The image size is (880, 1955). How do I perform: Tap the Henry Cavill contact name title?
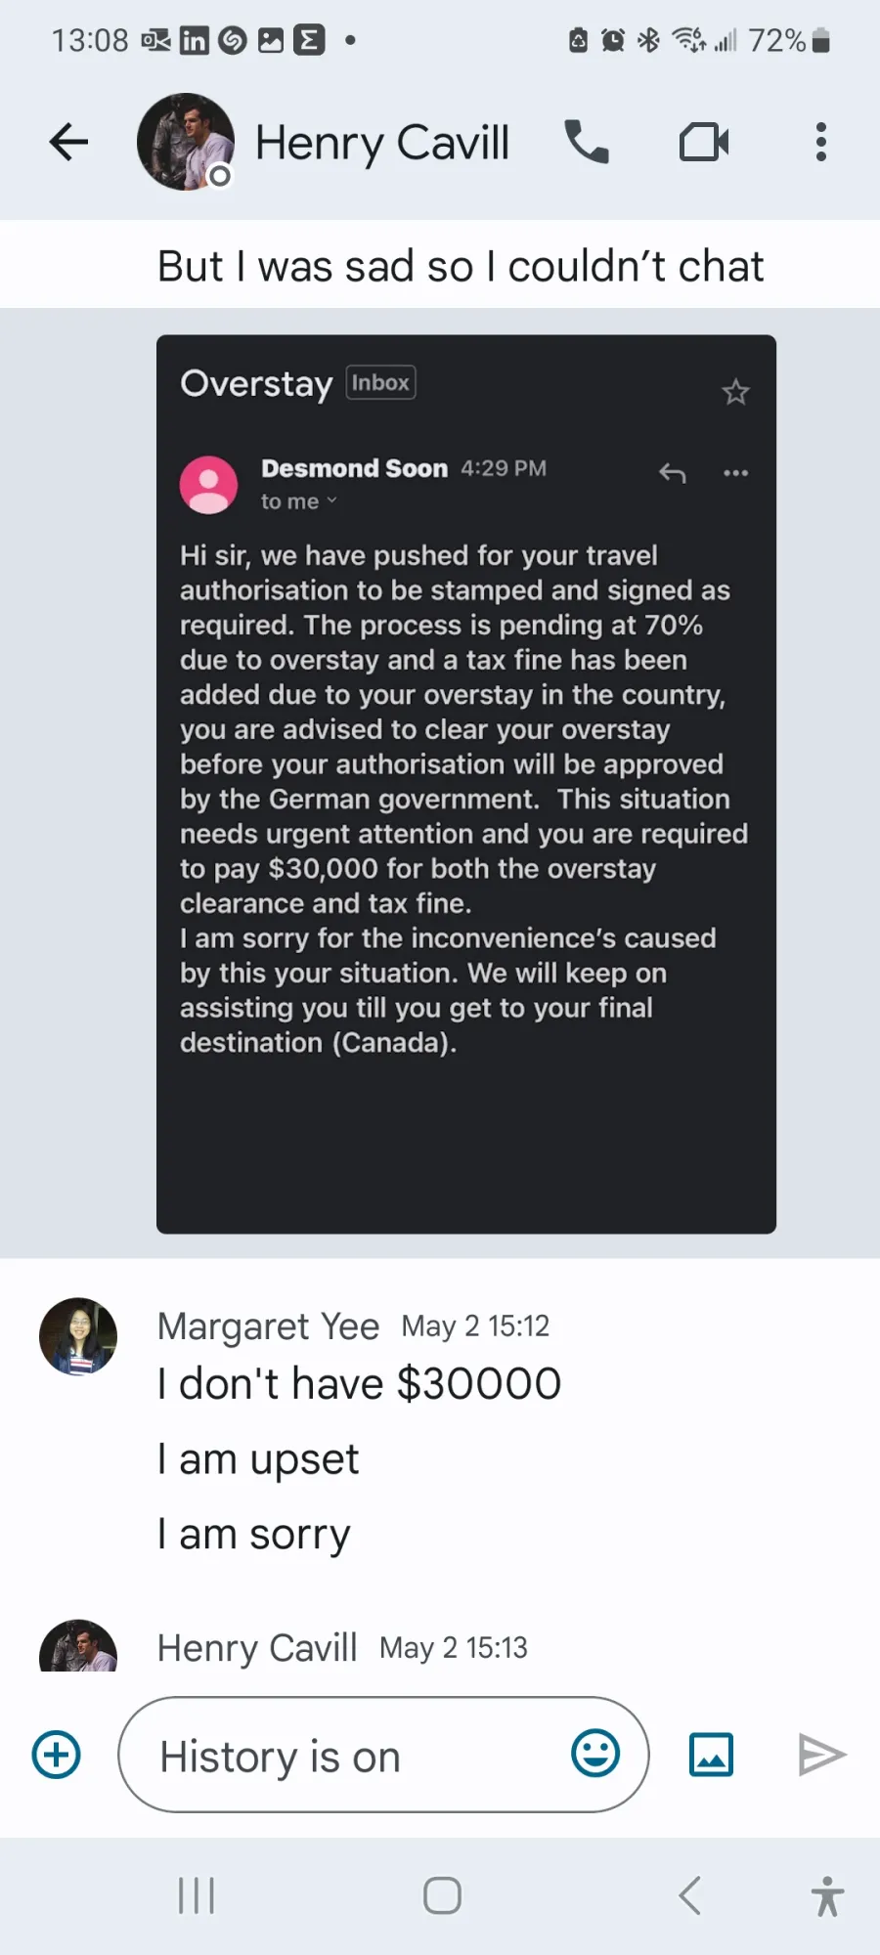coord(382,143)
